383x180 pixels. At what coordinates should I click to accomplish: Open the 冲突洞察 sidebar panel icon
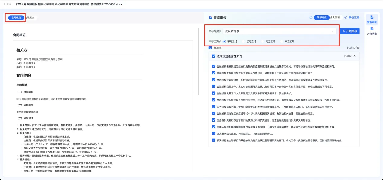[372, 29]
